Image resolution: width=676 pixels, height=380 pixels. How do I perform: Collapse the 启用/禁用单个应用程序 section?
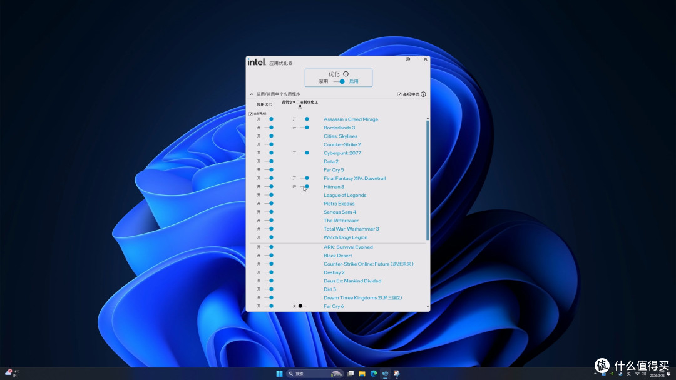252,94
